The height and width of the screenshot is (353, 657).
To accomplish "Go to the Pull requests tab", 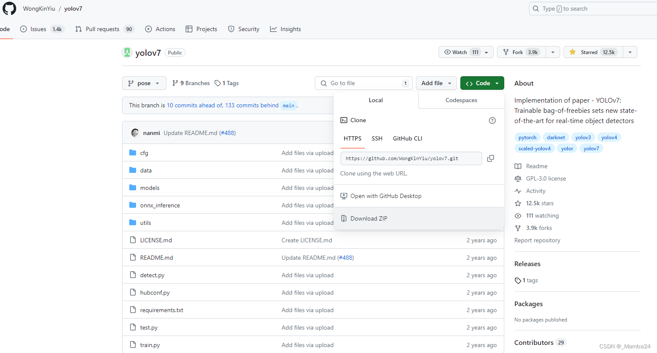I will [x=105, y=29].
